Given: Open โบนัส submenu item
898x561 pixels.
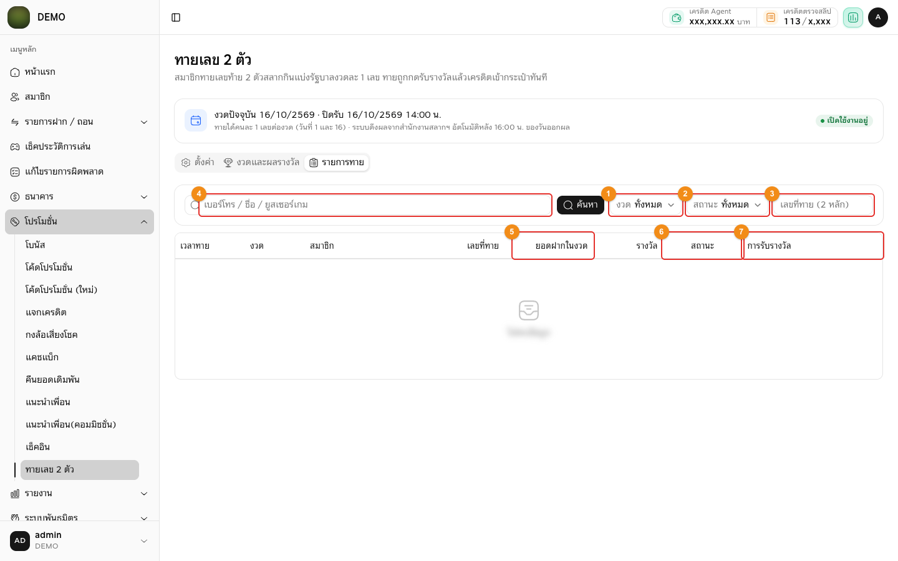Looking at the screenshot, I should pos(80,245).
